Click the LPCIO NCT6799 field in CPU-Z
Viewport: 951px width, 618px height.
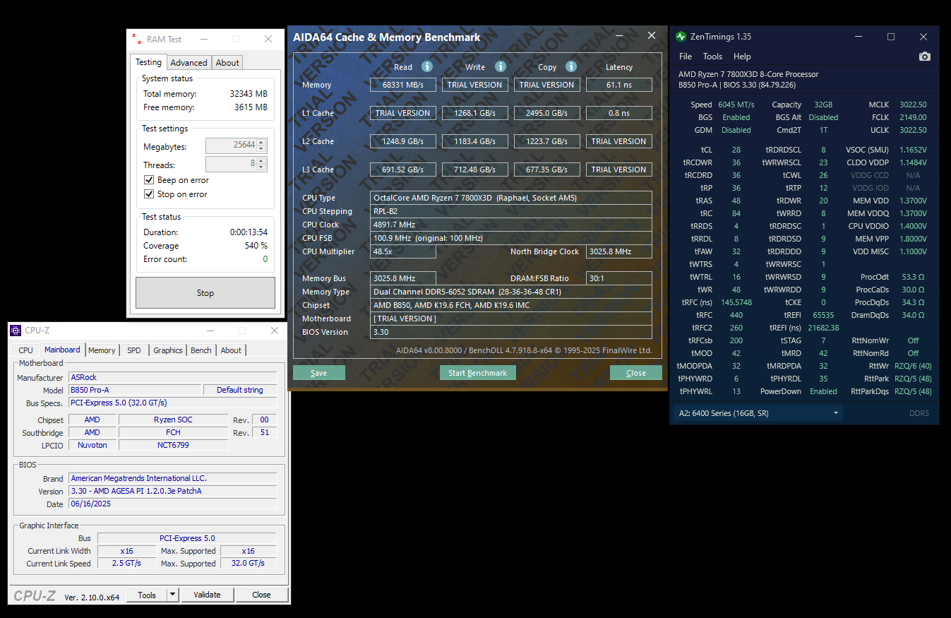tap(173, 445)
